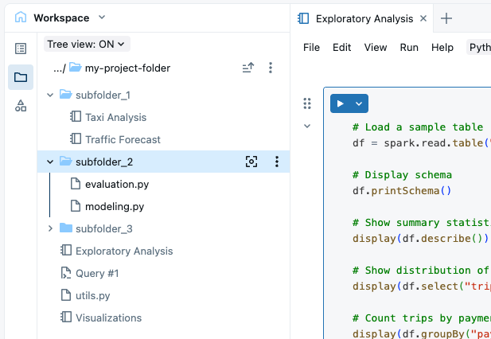Select the workspace folder browser icon

point(21,77)
